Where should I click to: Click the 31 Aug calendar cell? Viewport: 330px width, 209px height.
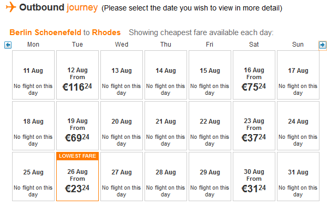click(298, 177)
